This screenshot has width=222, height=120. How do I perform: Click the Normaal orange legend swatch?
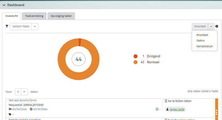tap(135, 62)
